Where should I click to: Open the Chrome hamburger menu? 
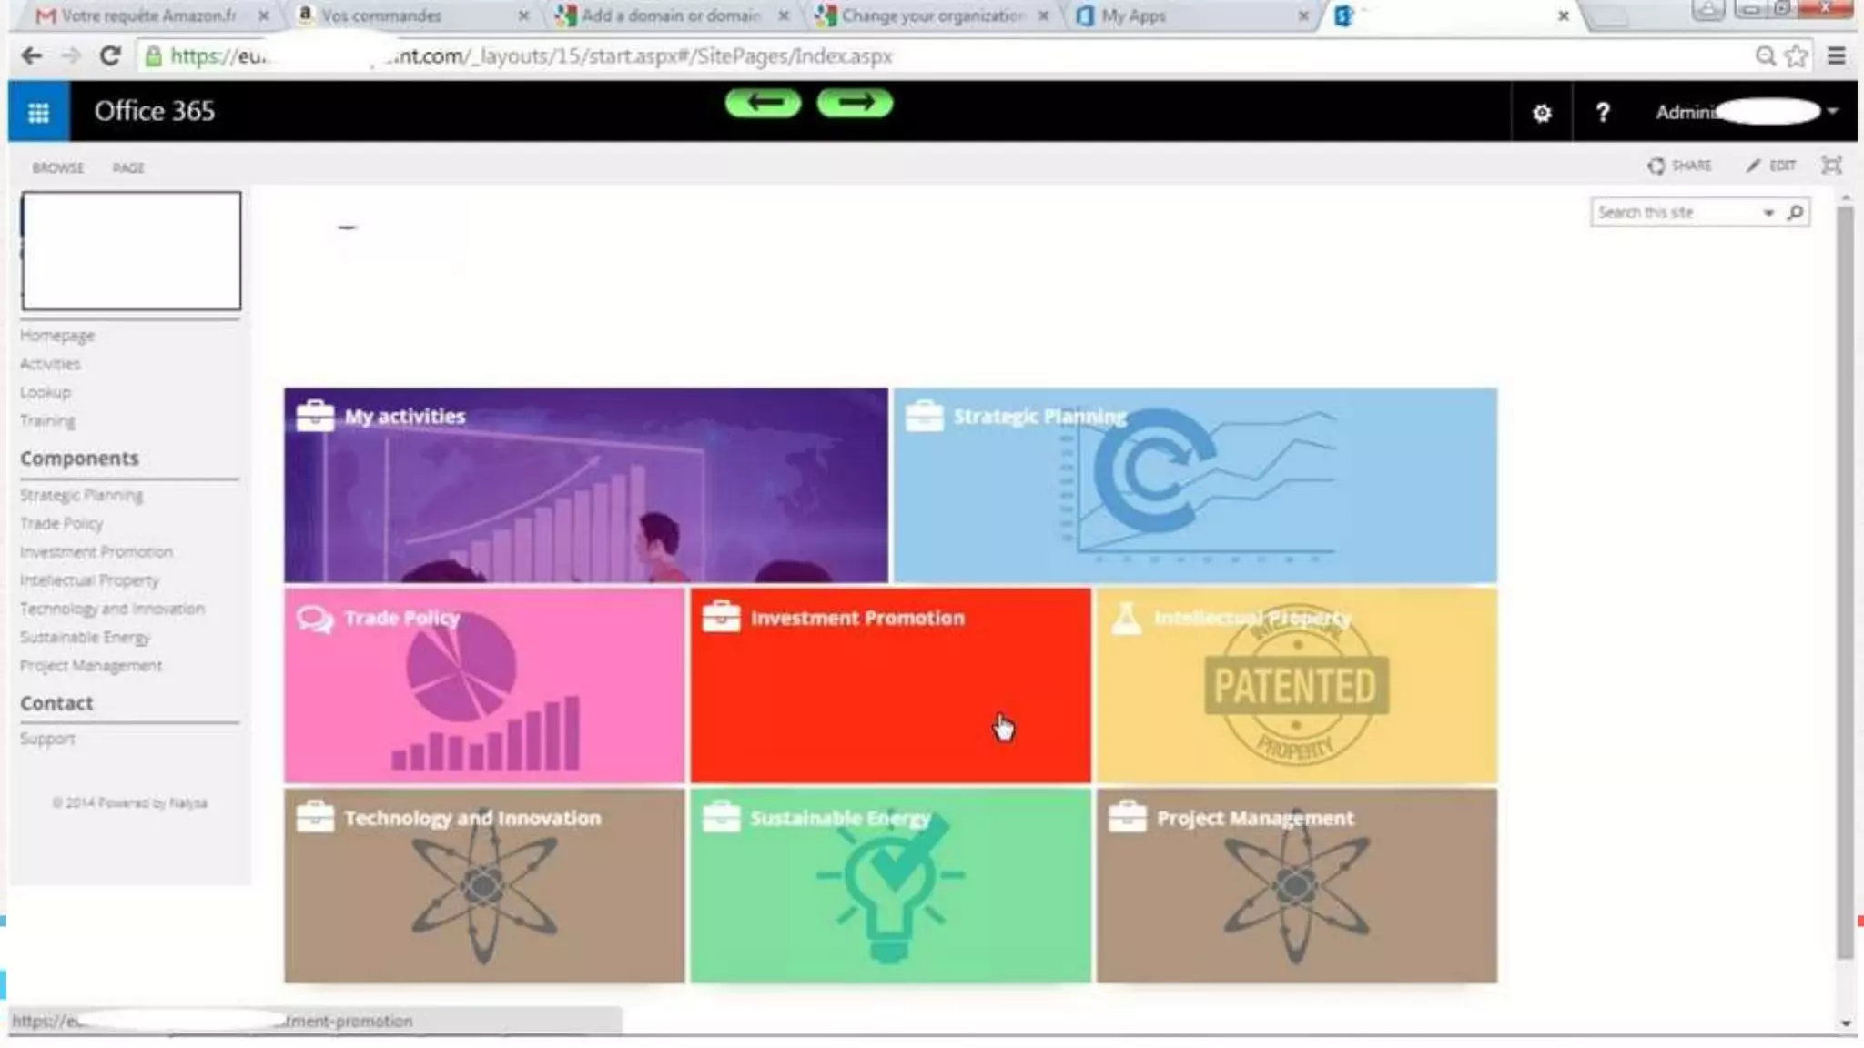1836,56
